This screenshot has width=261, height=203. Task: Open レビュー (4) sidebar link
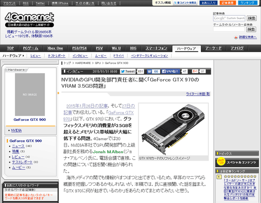point(18,157)
